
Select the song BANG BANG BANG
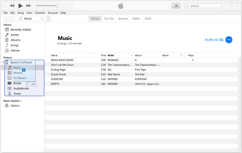pyautogui.click(x=62, y=60)
